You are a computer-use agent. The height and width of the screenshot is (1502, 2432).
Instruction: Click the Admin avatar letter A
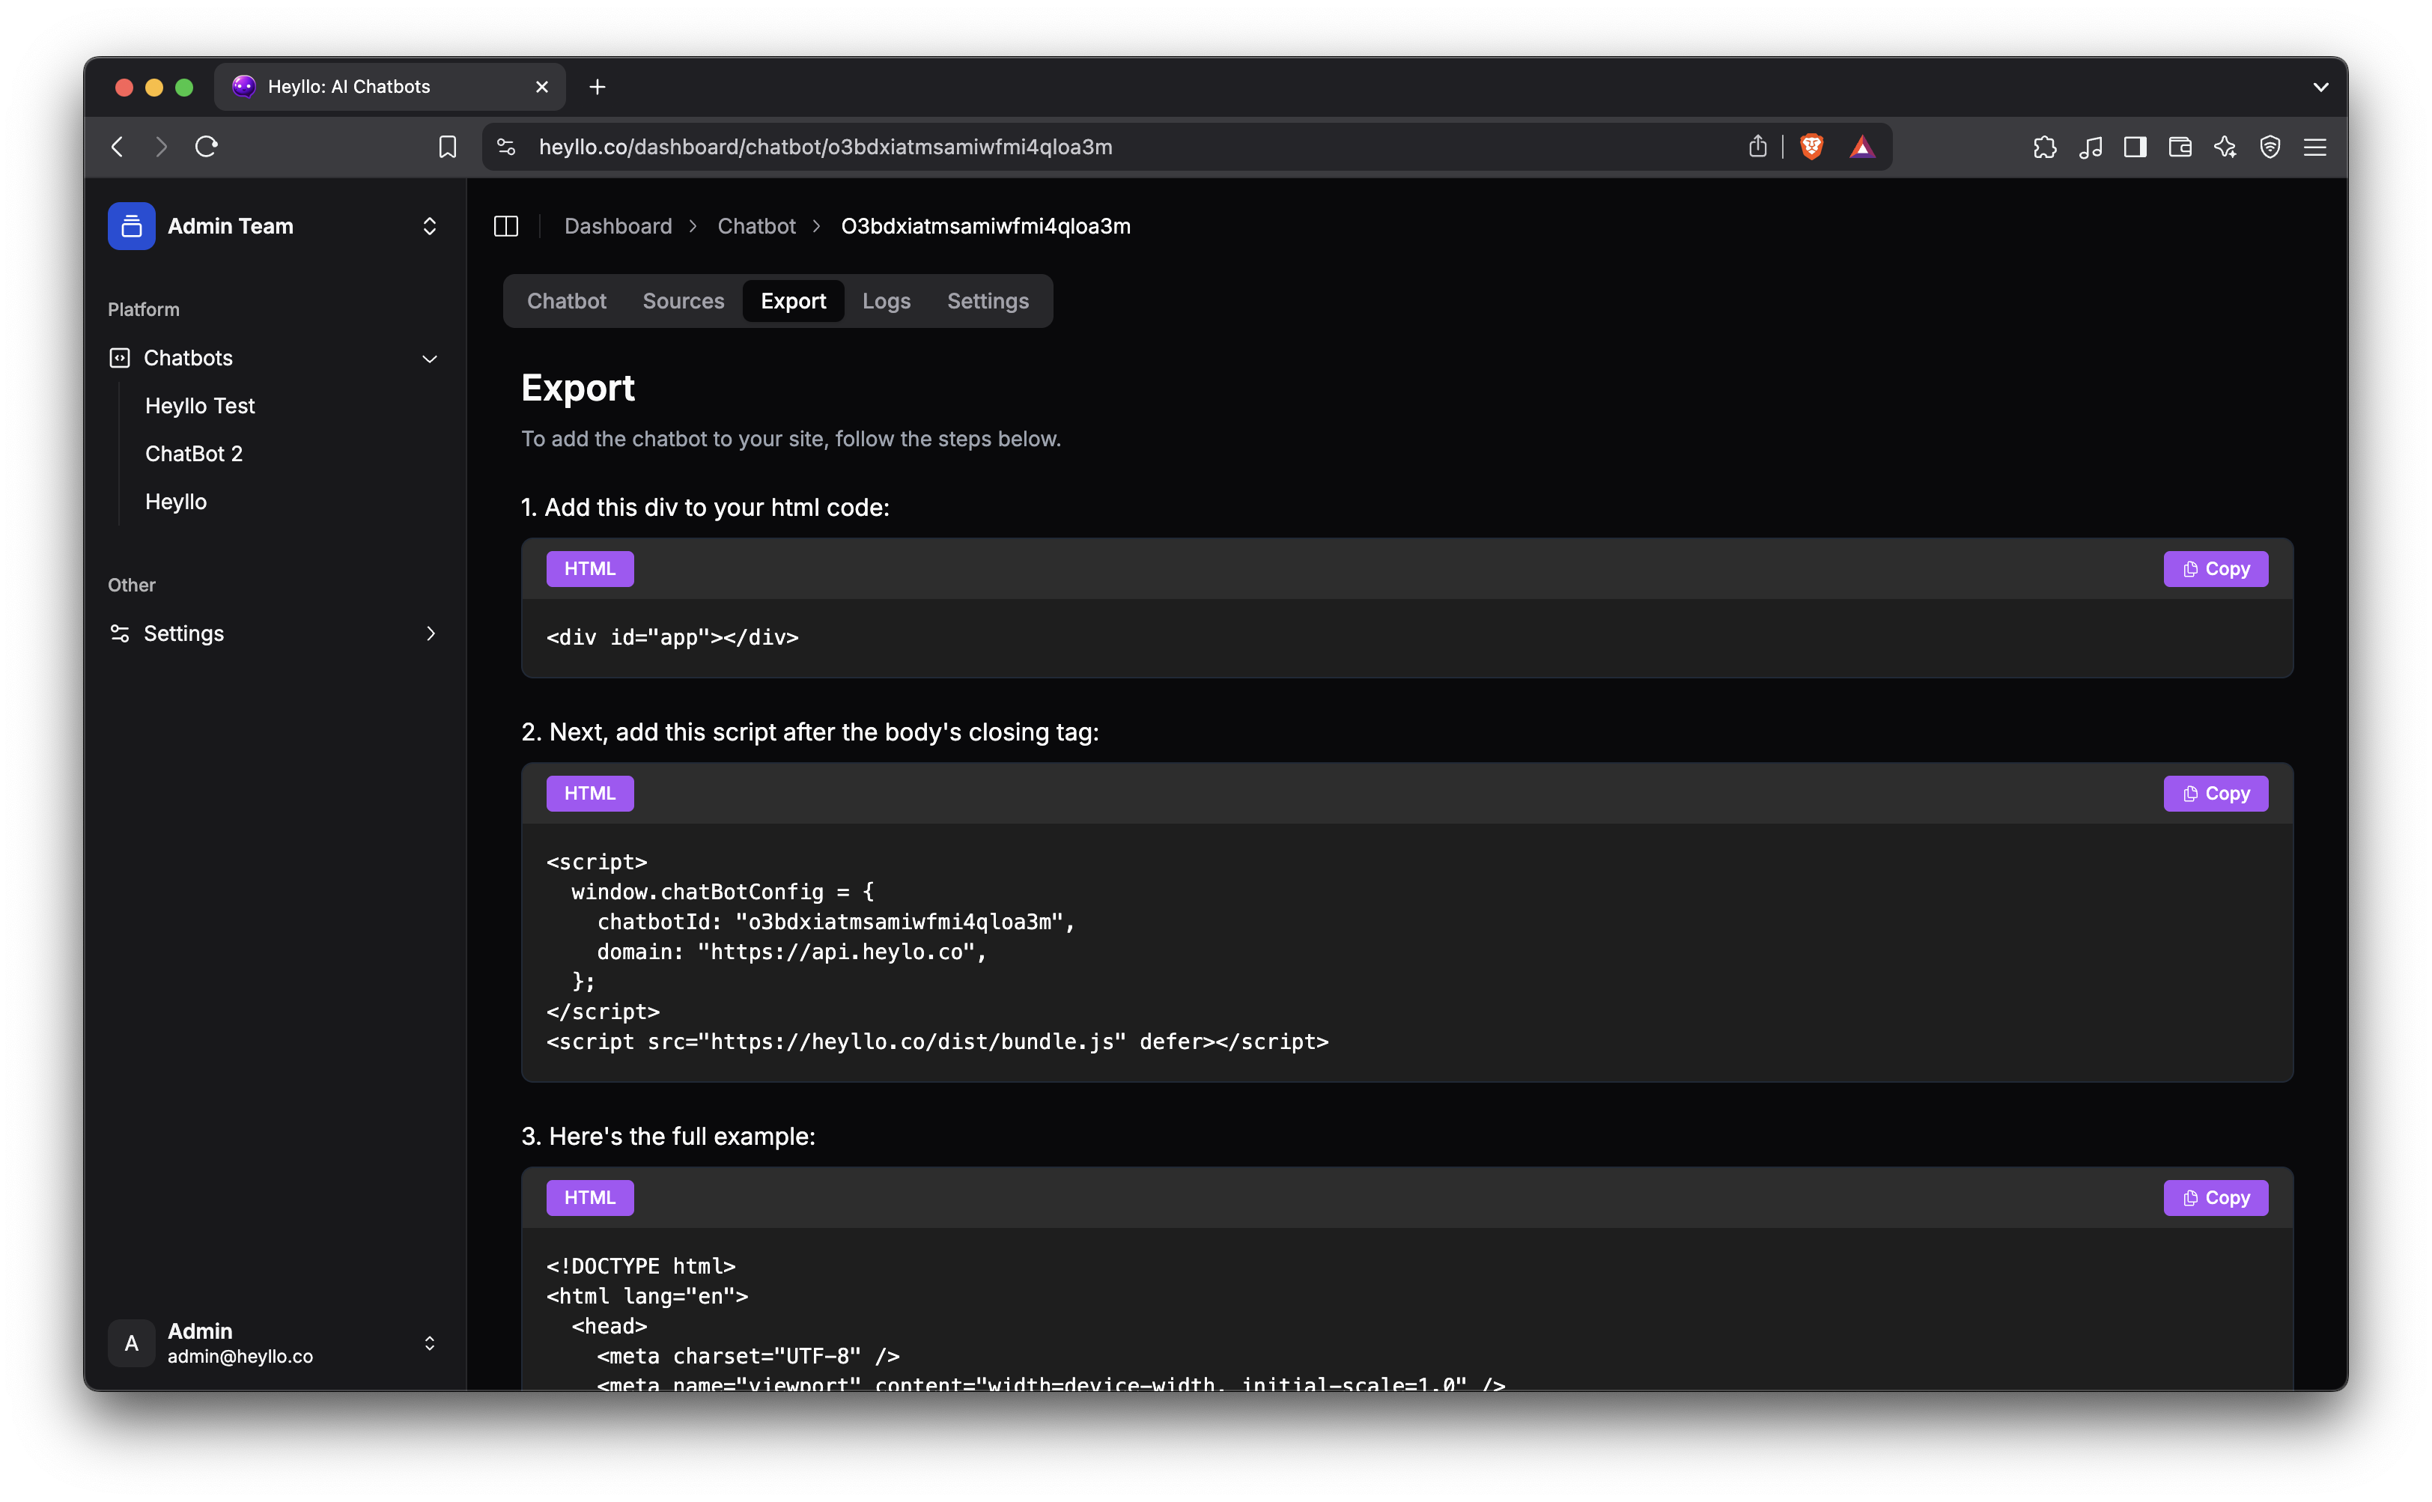click(x=131, y=1343)
